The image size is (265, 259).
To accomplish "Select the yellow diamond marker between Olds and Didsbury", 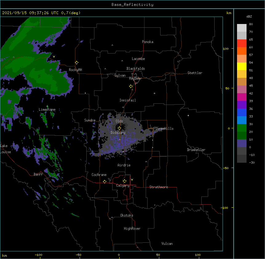I will tap(119, 128).
